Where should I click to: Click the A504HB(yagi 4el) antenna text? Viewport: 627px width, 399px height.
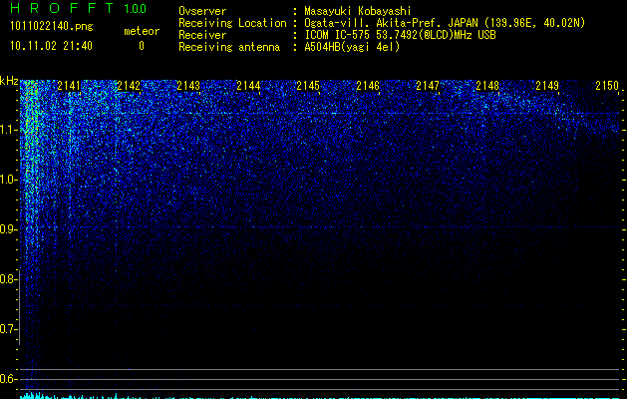point(352,47)
